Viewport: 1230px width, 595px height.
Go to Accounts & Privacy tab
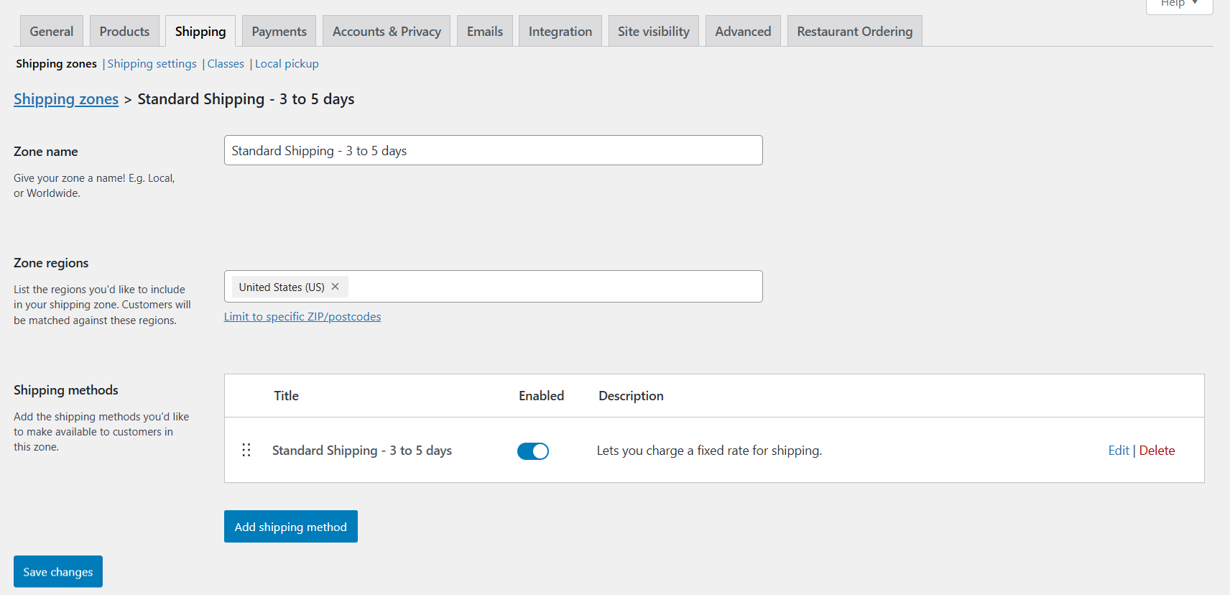pyautogui.click(x=387, y=31)
